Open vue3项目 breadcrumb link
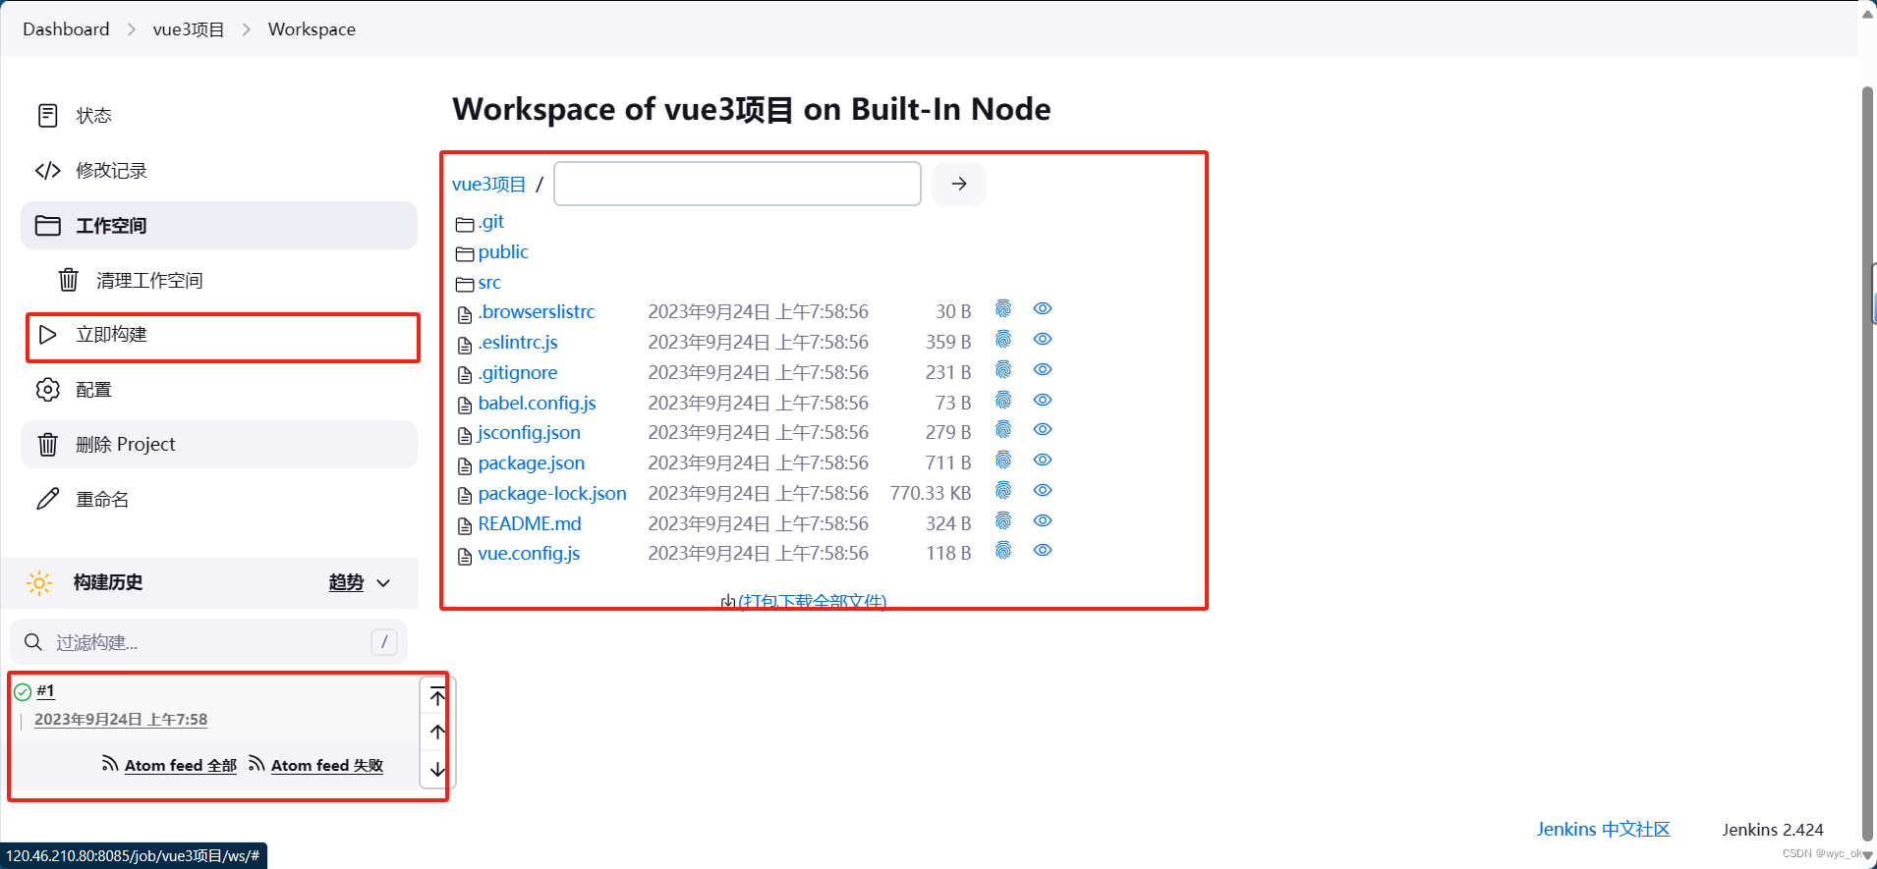Viewport: 1877px width, 869px height. click(189, 29)
